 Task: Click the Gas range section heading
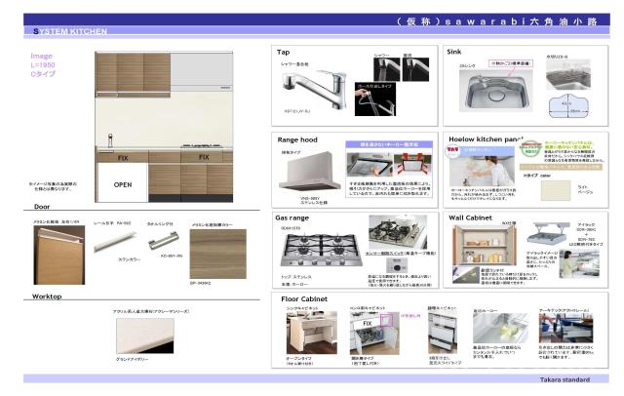pos(294,219)
